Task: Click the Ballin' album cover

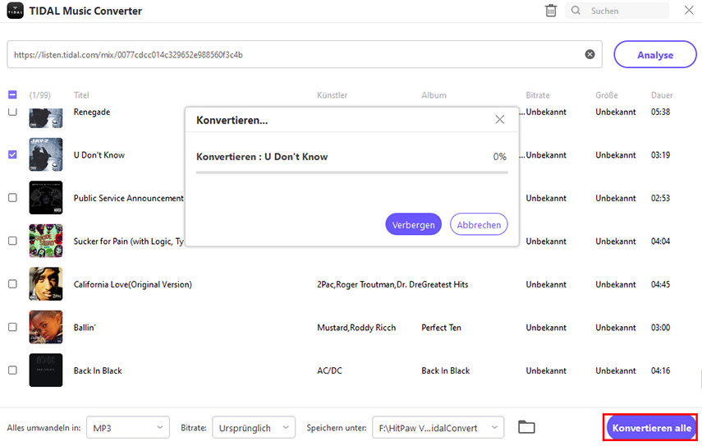Action: 46,327
